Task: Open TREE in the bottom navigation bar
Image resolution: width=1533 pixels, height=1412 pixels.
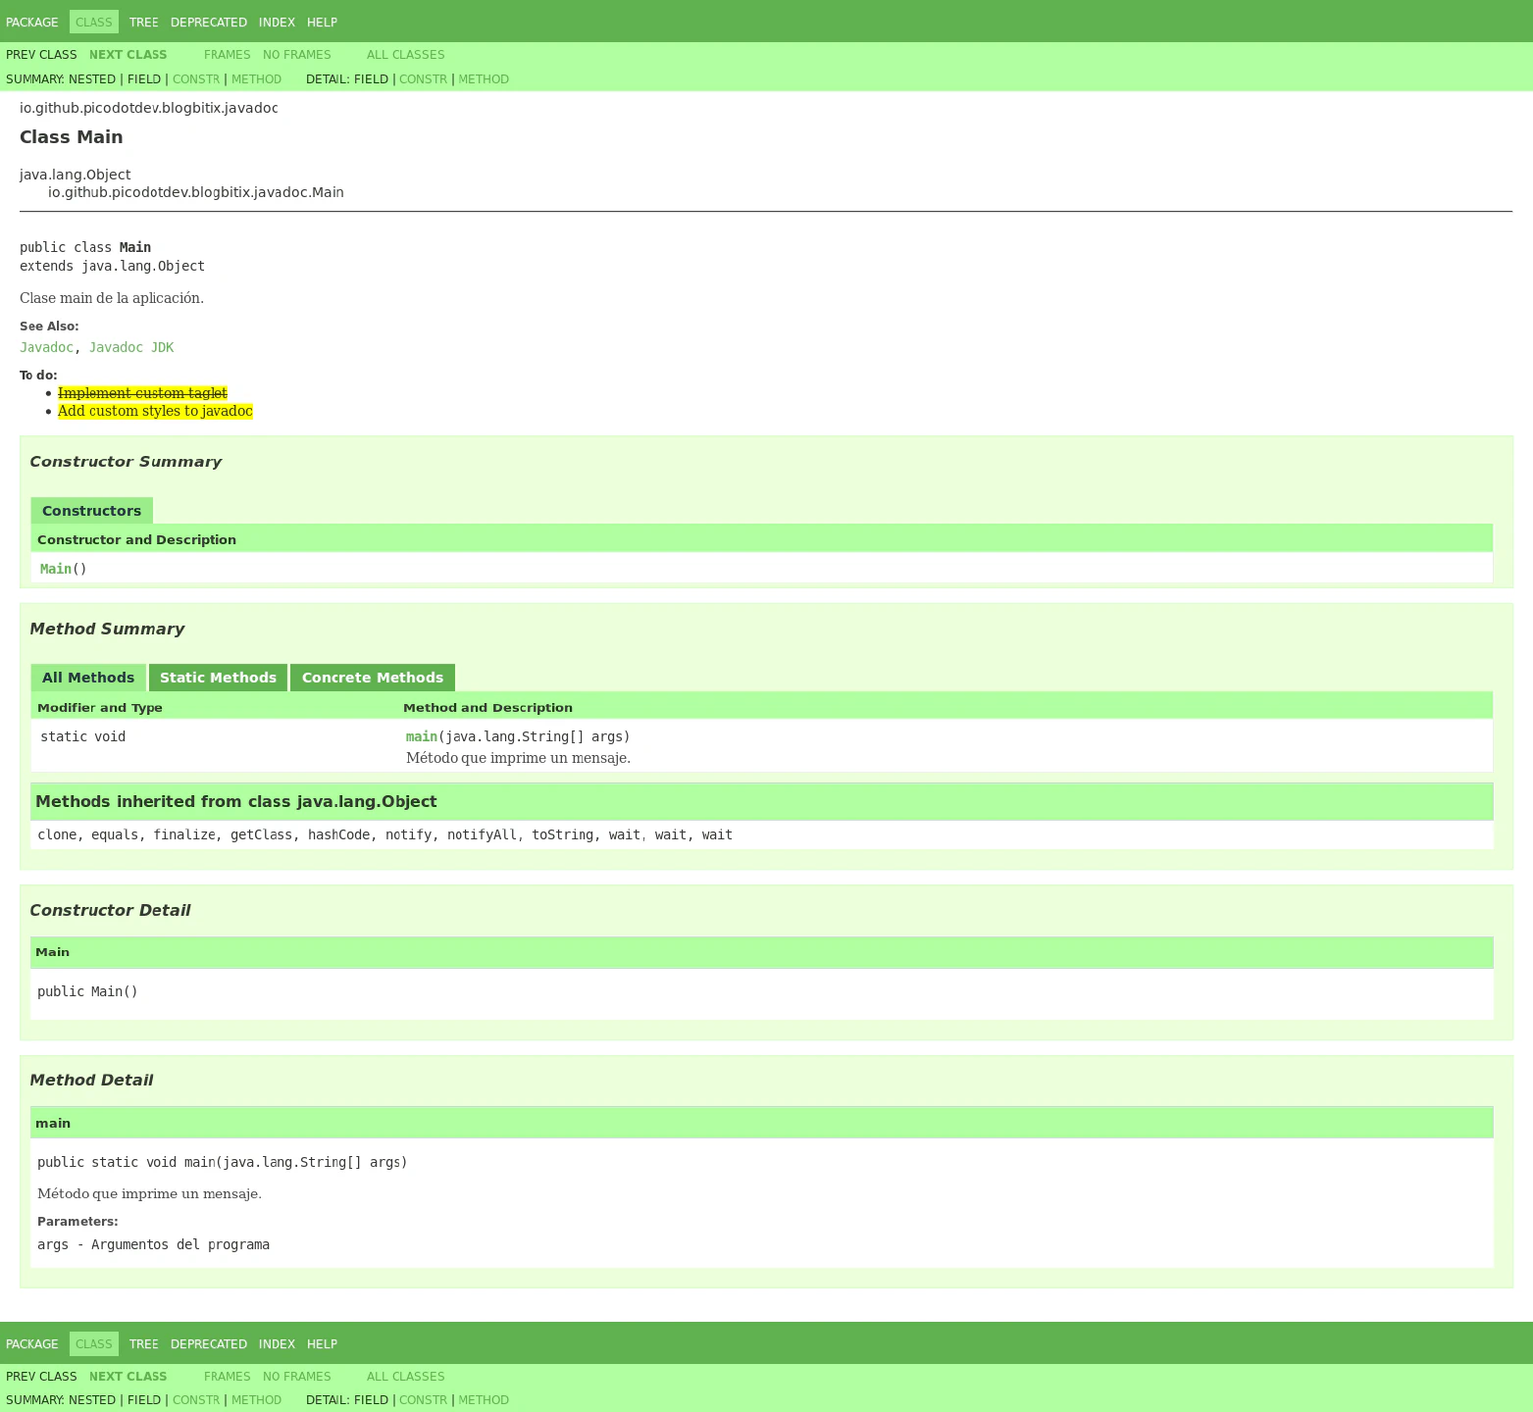Action: 143,1343
